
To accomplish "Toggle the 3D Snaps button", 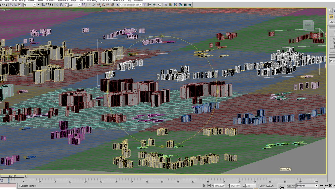I will (99, 5).
